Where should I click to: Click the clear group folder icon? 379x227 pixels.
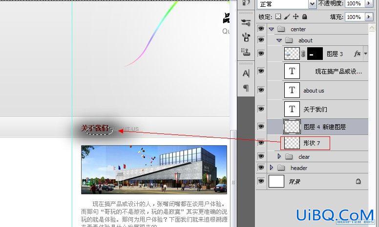coord(289,157)
